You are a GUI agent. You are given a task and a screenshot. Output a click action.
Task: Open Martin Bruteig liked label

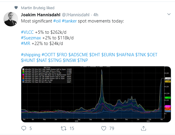click(x=37, y=8)
